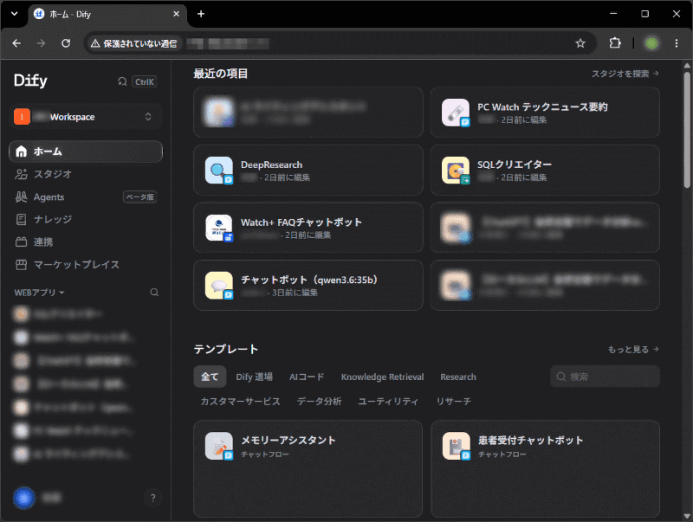Open the DeepResearch app card
693x522 pixels.
click(x=308, y=170)
